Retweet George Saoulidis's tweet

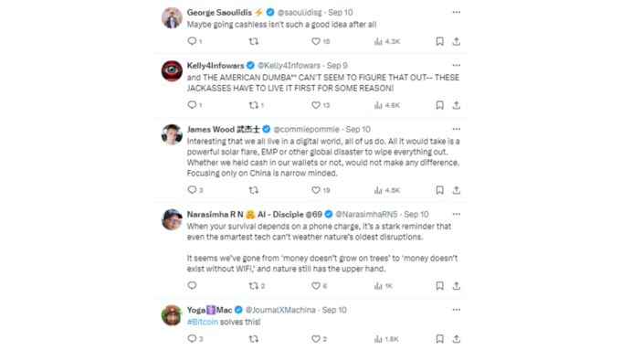254,41
